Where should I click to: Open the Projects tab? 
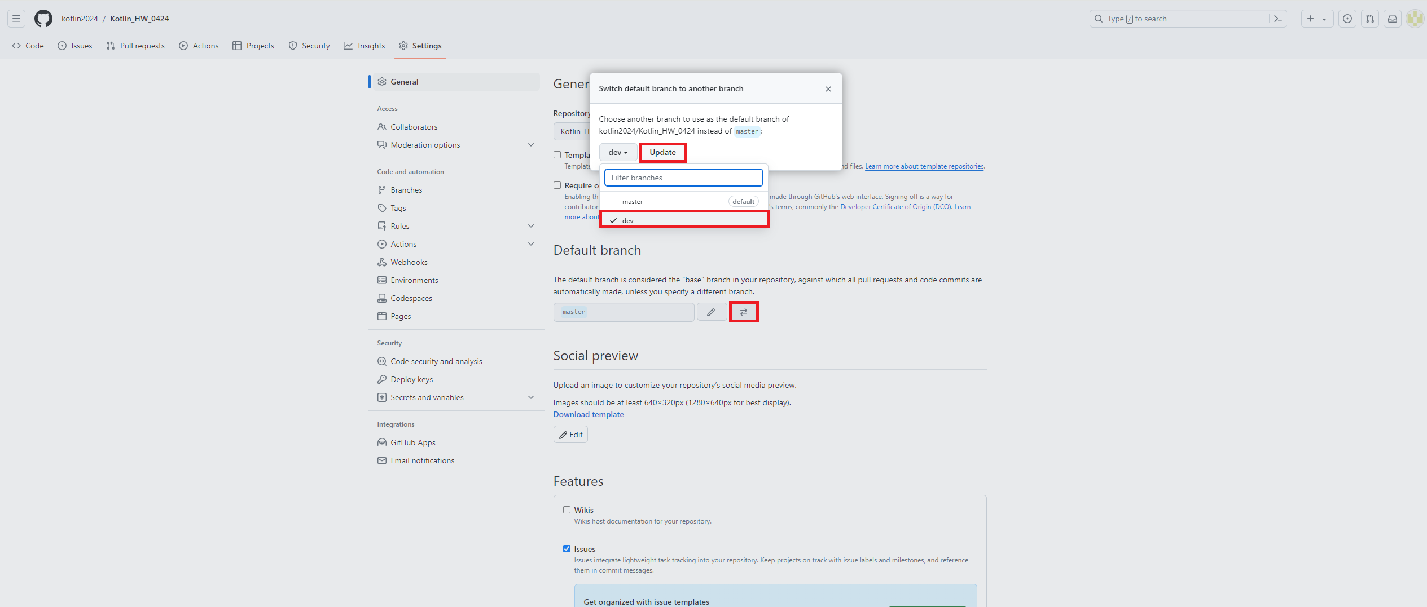pyautogui.click(x=253, y=46)
